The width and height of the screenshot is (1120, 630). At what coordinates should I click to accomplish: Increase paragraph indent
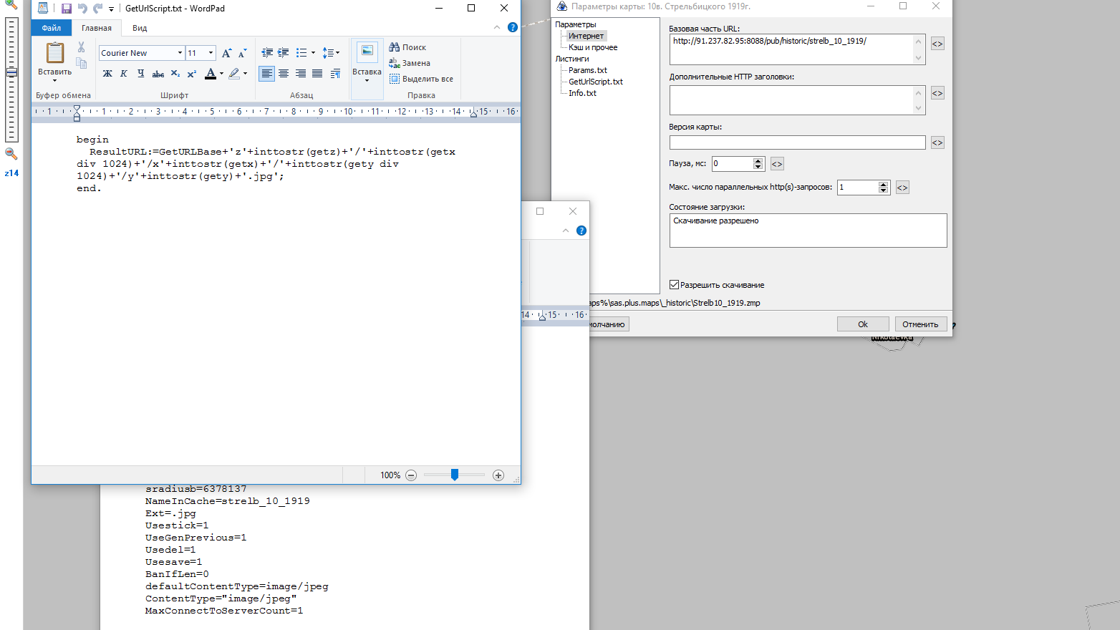[284, 53]
